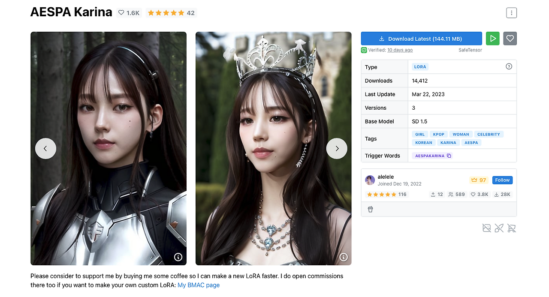Open the WOMAN tag
This screenshot has height=297, width=549.
(x=461, y=134)
